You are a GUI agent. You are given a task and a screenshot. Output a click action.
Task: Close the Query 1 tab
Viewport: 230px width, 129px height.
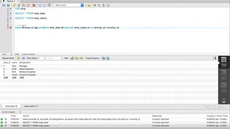pos(18,1)
